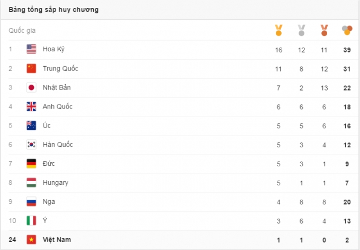Screen dimensions: 360x250
Task: Click the Bảng tổng sắp huy chương title
Action: (x=53, y=10)
